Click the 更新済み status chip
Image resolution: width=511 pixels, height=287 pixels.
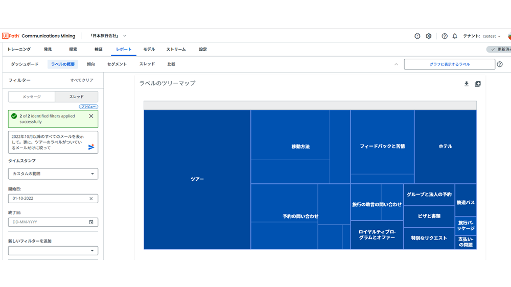[x=499, y=49]
